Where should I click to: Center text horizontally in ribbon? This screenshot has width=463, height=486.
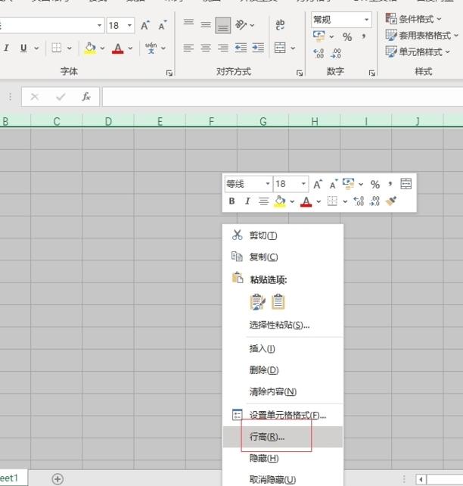[206, 48]
